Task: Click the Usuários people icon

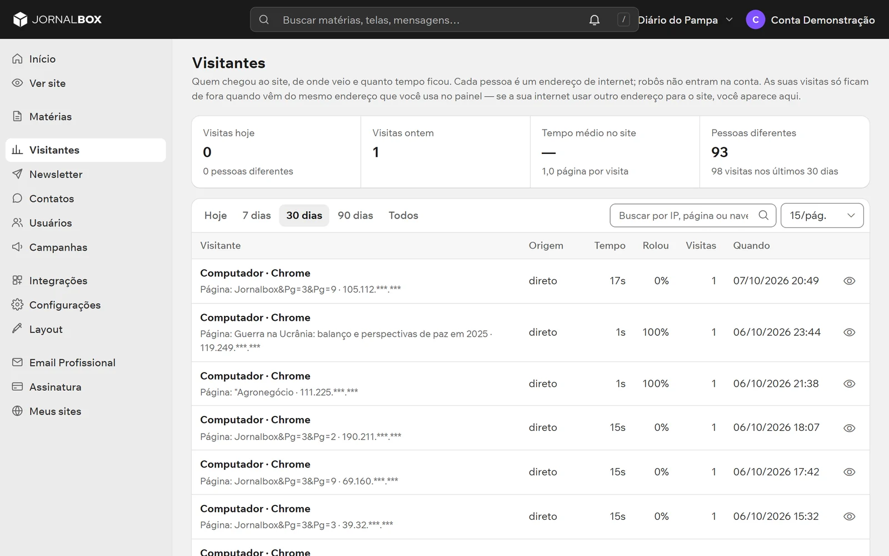Action: (18, 223)
